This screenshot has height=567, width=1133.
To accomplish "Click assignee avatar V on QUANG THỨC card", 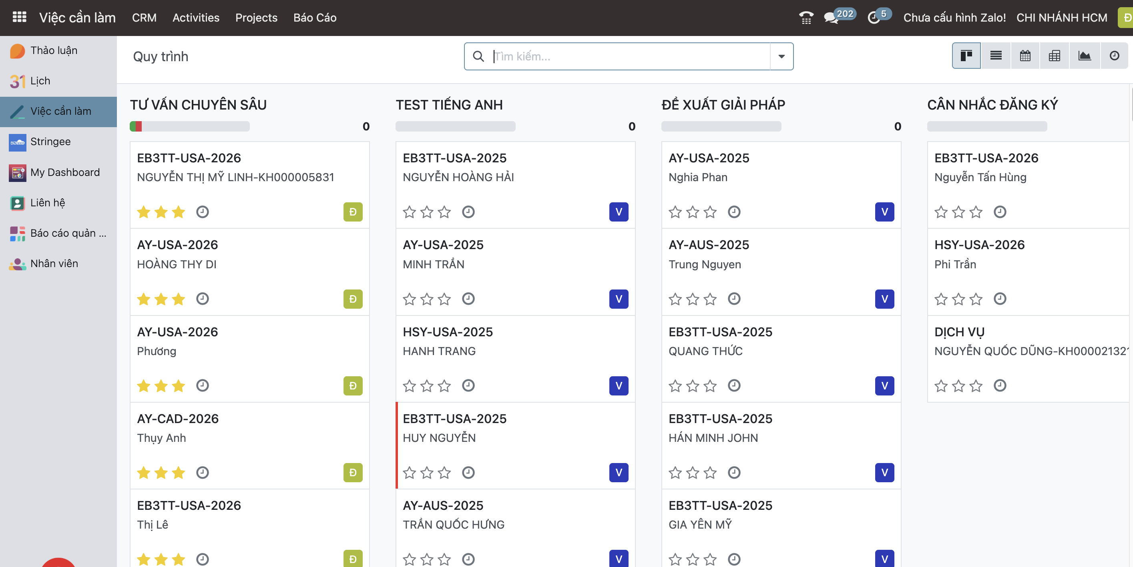I will click(x=884, y=385).
